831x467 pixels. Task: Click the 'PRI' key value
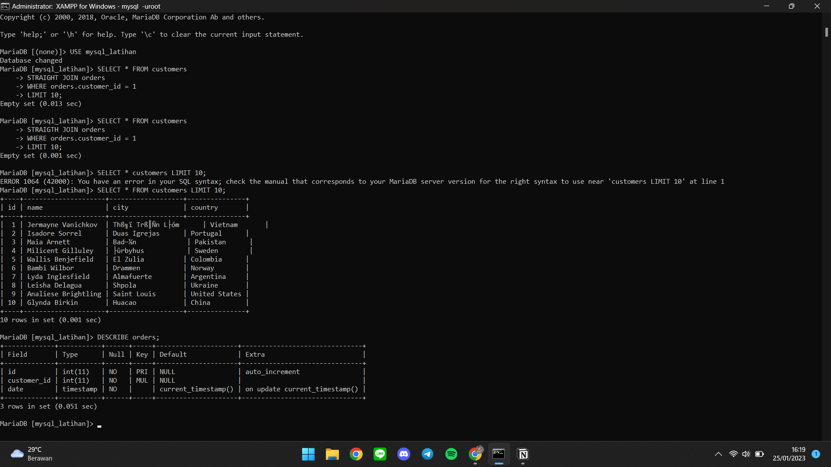point(142,372)
